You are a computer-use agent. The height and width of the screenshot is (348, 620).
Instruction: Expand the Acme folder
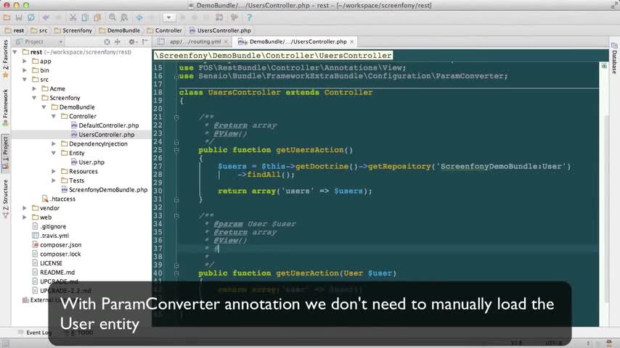click(34, 89)
